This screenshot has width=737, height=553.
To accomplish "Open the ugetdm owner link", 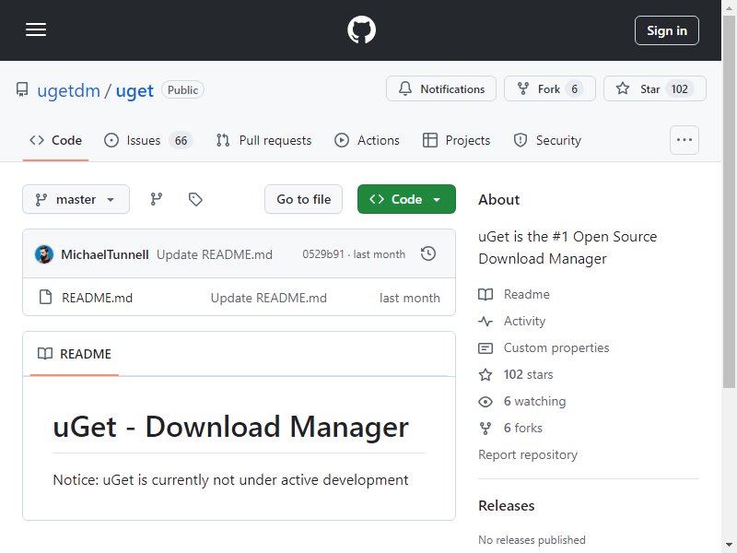I will click(x=68, y=90).
